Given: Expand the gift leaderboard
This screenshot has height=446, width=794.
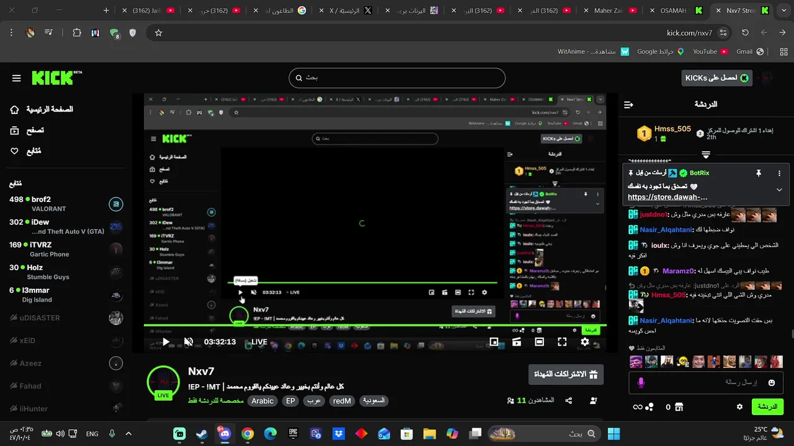Looking at the screenshot, I should [706, 154].
